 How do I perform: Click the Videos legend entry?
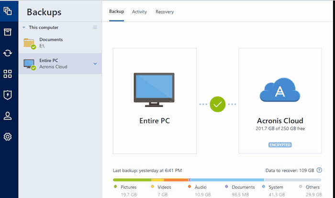pos(161,187)
